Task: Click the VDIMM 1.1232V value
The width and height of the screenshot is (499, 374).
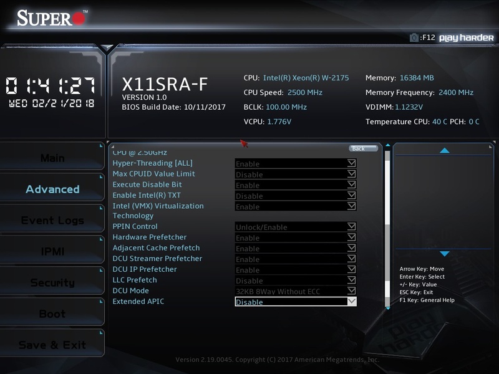Action: (409, 107)
